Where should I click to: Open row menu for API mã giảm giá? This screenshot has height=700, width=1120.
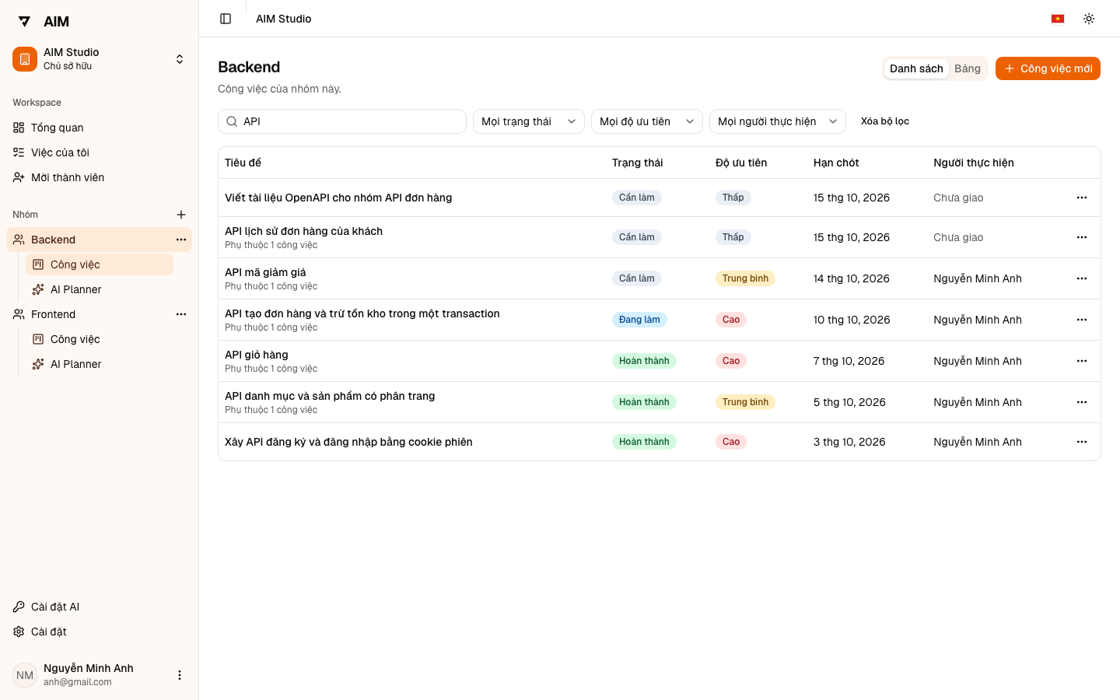(x=1082, y=278)
